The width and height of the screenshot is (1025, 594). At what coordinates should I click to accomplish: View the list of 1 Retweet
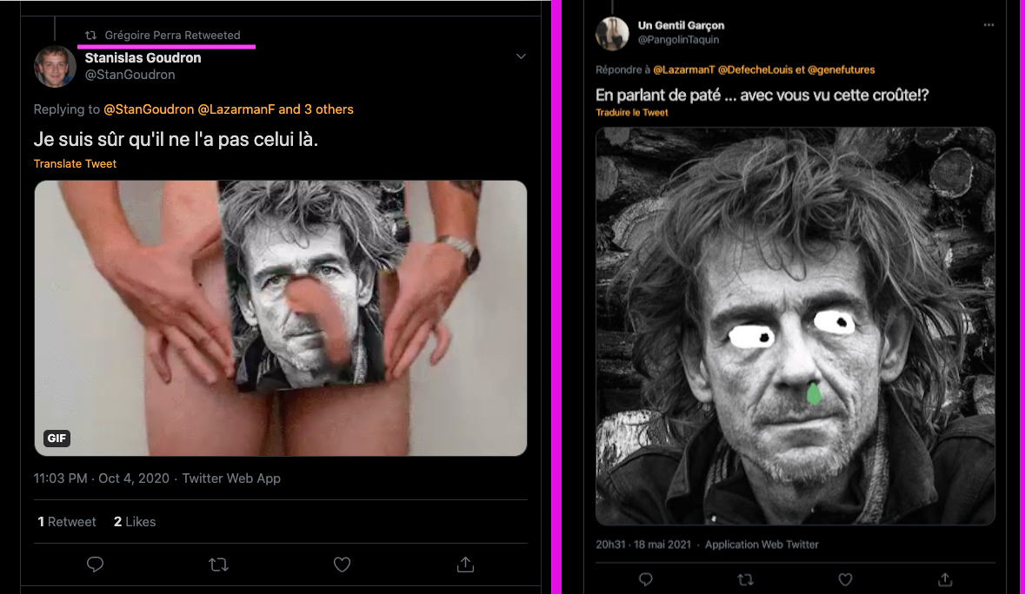tap(67, 521)
